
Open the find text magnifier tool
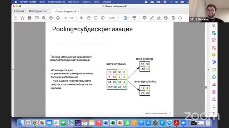[44, 18]
